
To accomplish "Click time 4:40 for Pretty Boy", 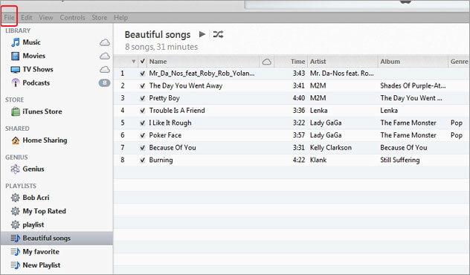I will point(299,98).
